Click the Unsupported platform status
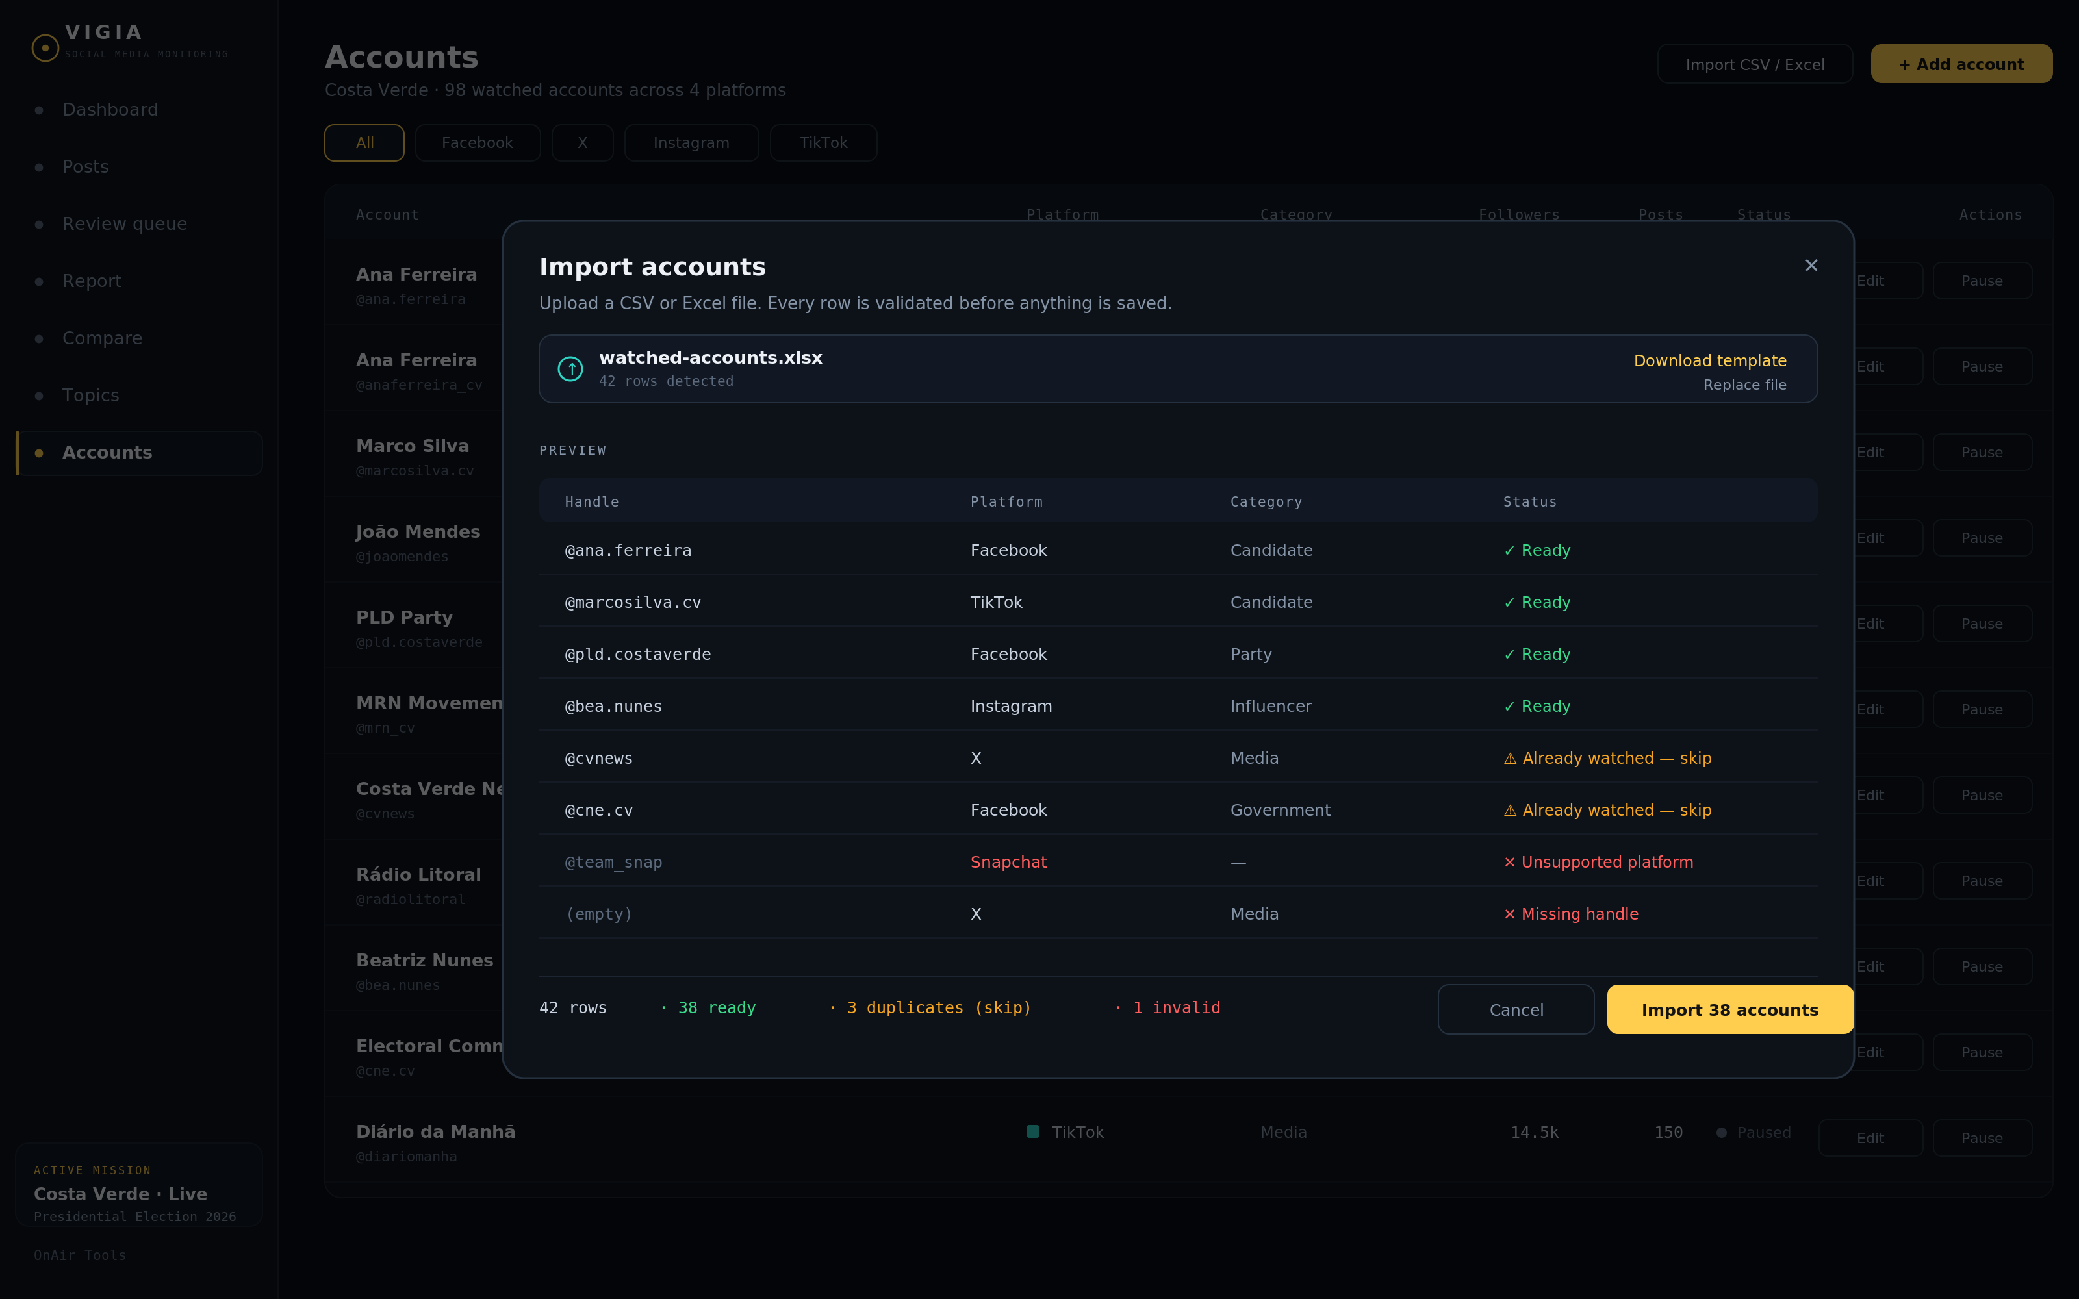This screenshot has width=2079, height=1299. [1598, 862]
